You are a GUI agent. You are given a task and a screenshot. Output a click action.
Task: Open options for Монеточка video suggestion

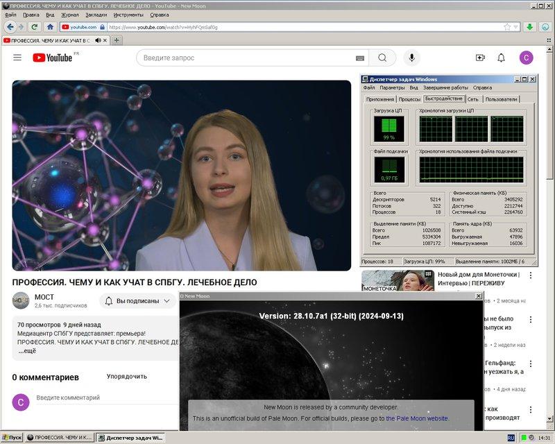click(x=531, y=275)
